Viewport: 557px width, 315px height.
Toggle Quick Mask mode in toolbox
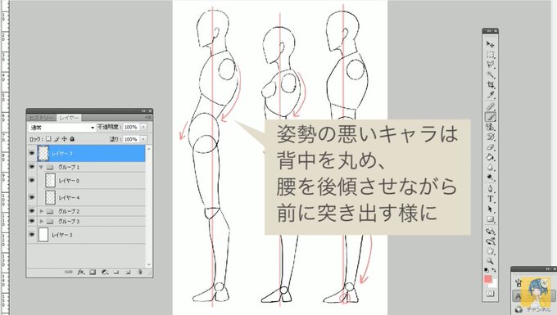click(x=490, y=294)
